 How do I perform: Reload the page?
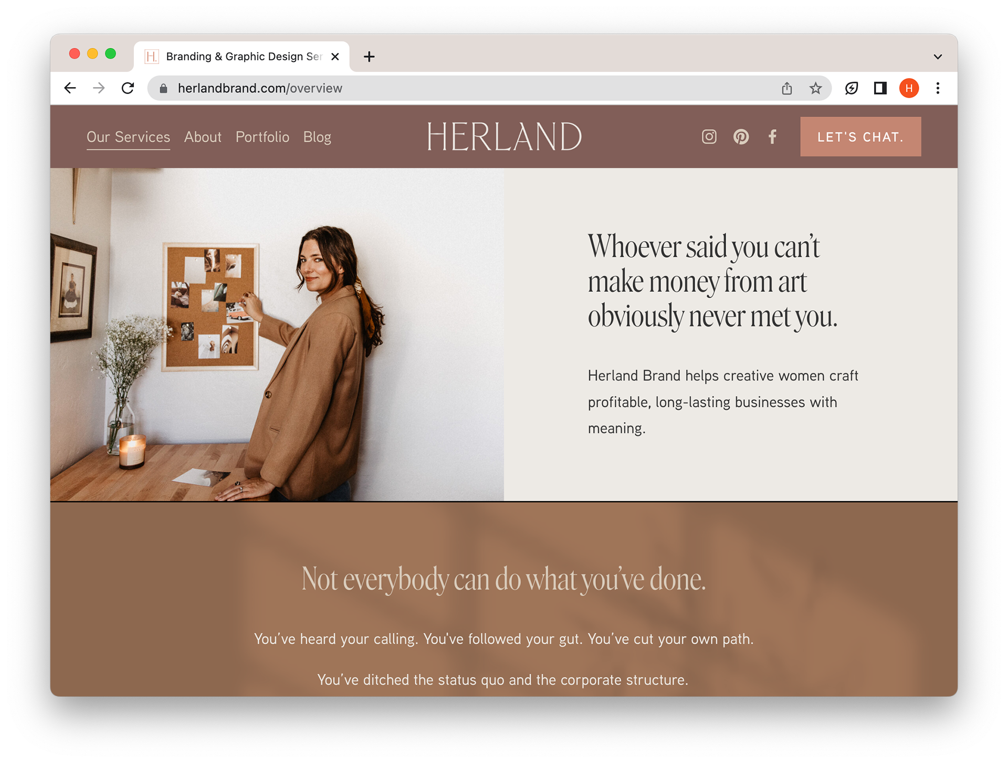pos(128,88)
